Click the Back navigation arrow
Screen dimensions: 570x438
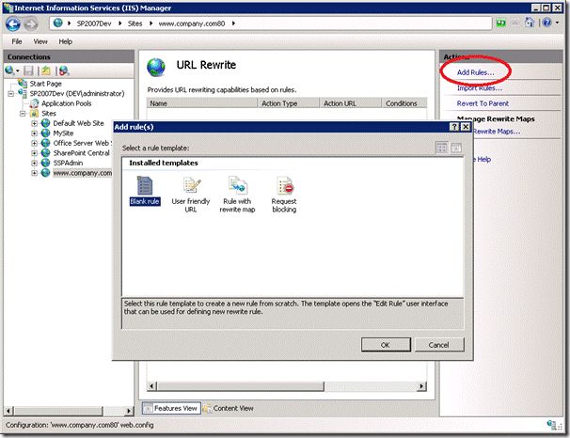click(x=13, y=24)
